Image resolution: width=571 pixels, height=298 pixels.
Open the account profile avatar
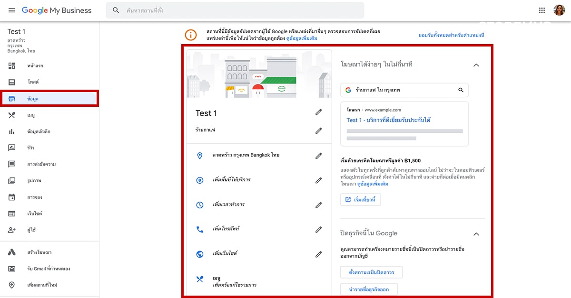tap(559, 10)
